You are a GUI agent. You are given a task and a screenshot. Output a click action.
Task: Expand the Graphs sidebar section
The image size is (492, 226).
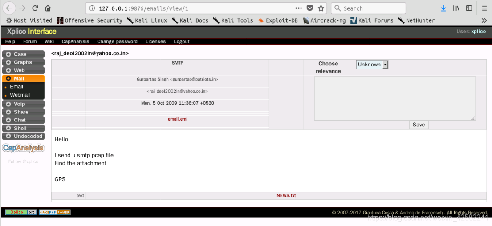[x=23, y=62]
